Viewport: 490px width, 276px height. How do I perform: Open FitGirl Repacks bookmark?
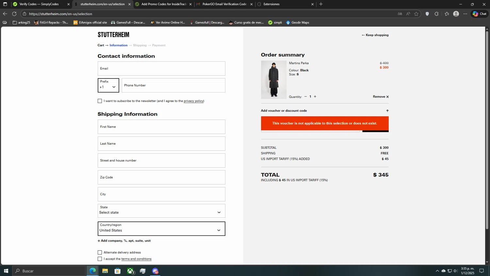[x=51, y=23]
